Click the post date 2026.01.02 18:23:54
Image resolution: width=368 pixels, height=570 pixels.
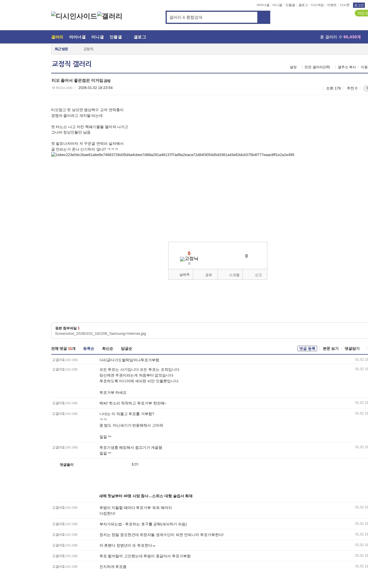95,88
